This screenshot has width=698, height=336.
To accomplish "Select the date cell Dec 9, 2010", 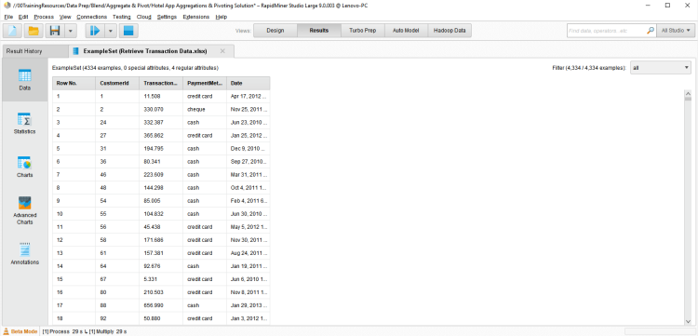I will (x=248, y=149).
